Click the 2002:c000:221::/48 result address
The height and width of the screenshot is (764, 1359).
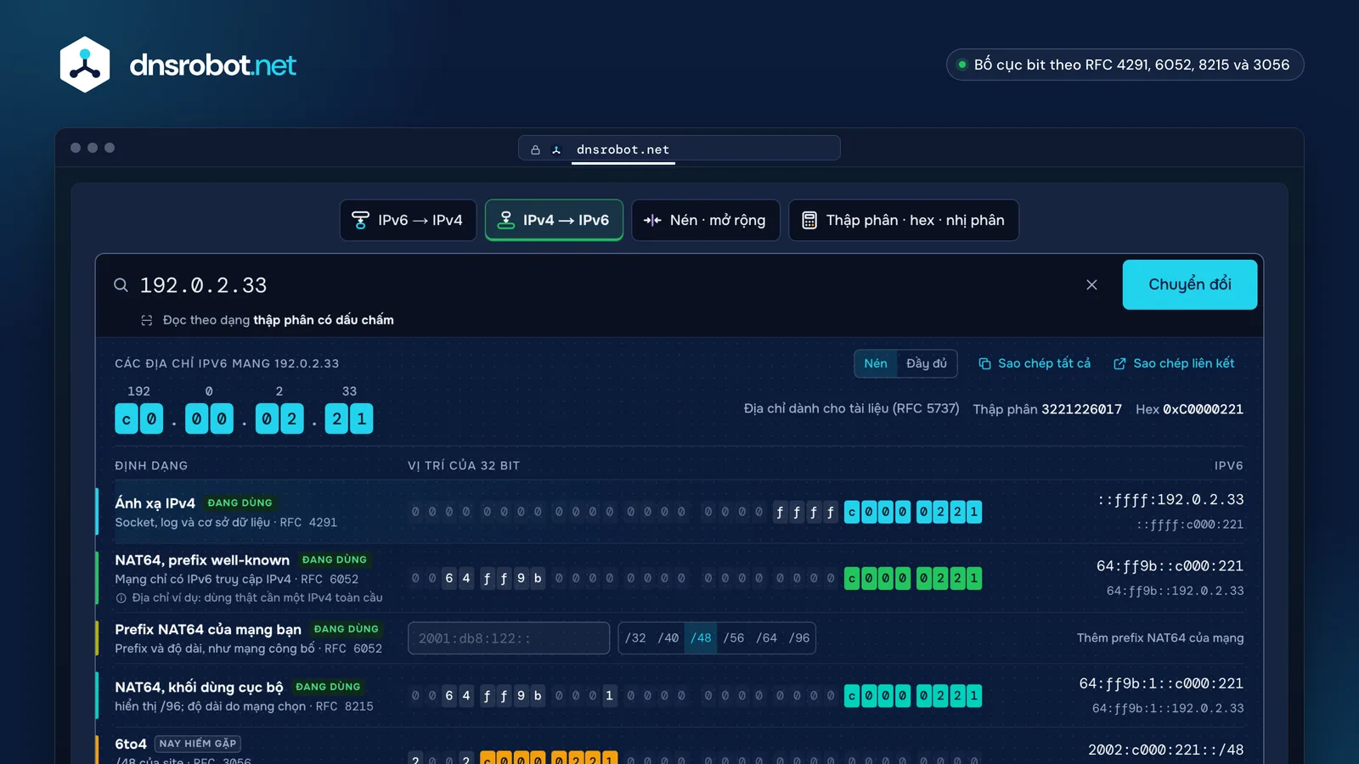(1165, 750)
